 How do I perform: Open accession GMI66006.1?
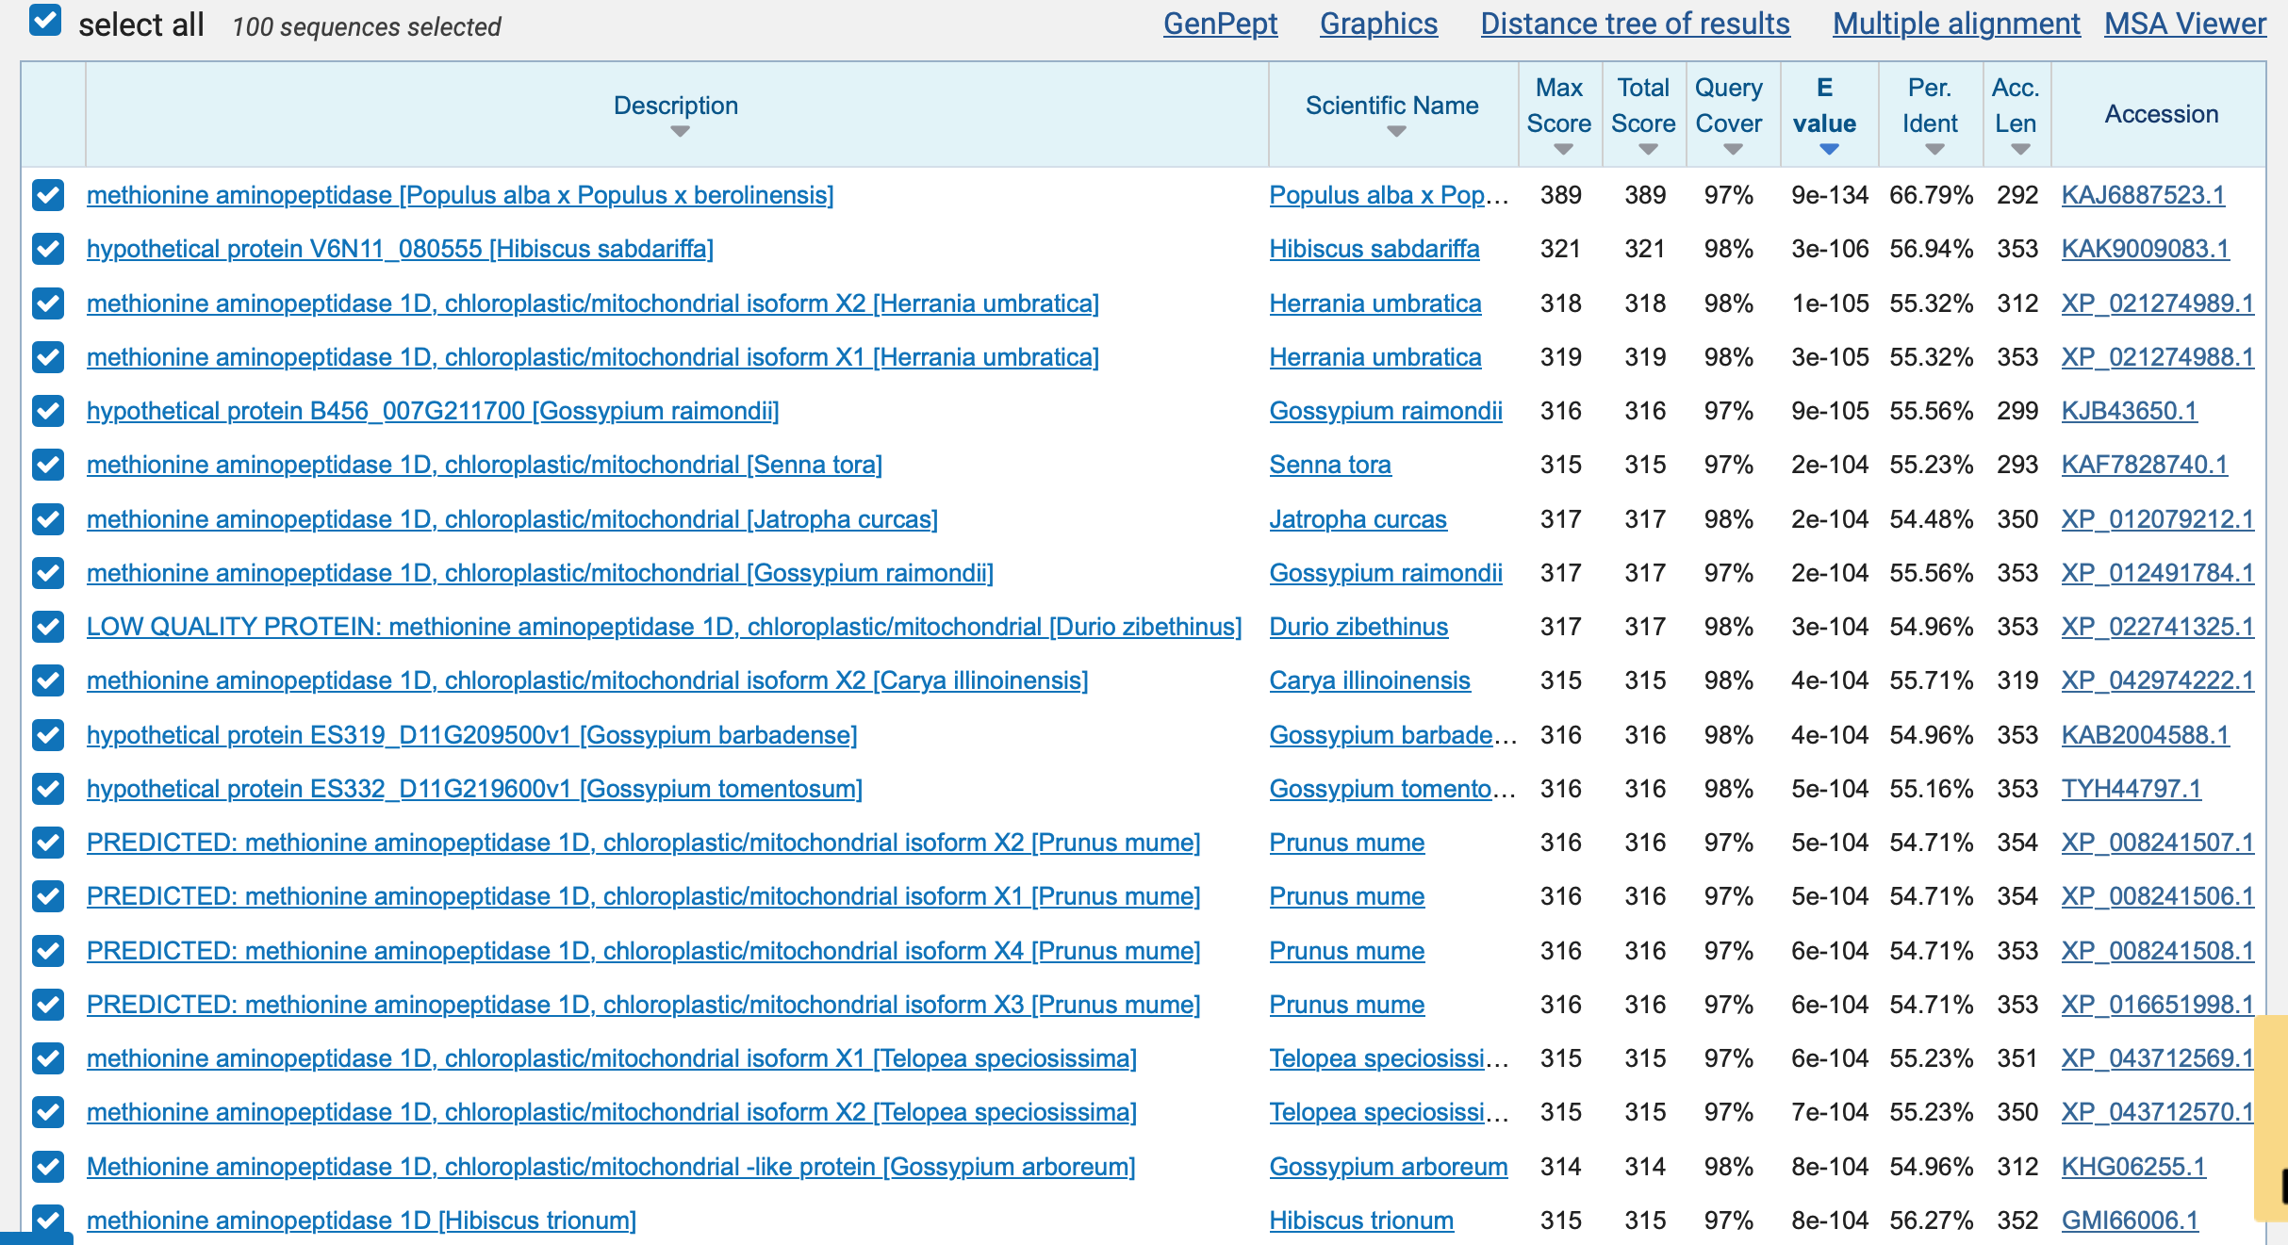pyautogui.click(x=2129, y=1220)
